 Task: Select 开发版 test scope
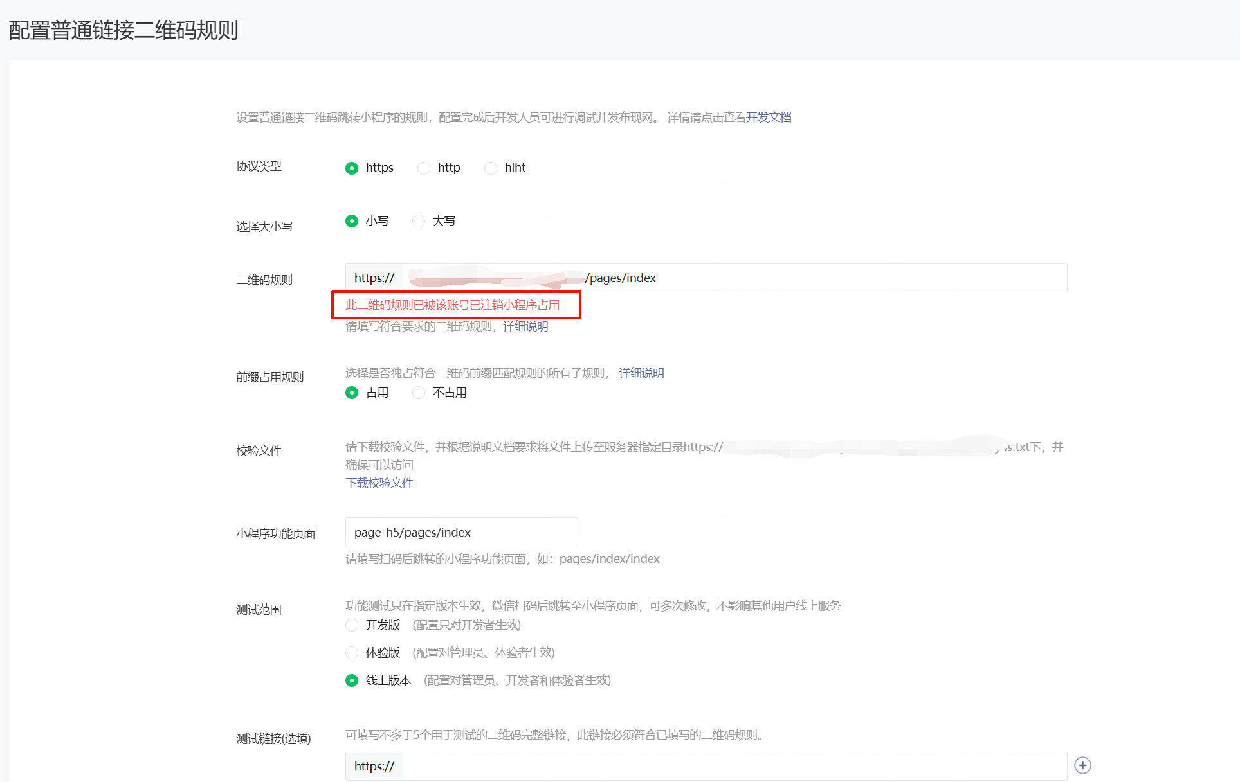352,625
